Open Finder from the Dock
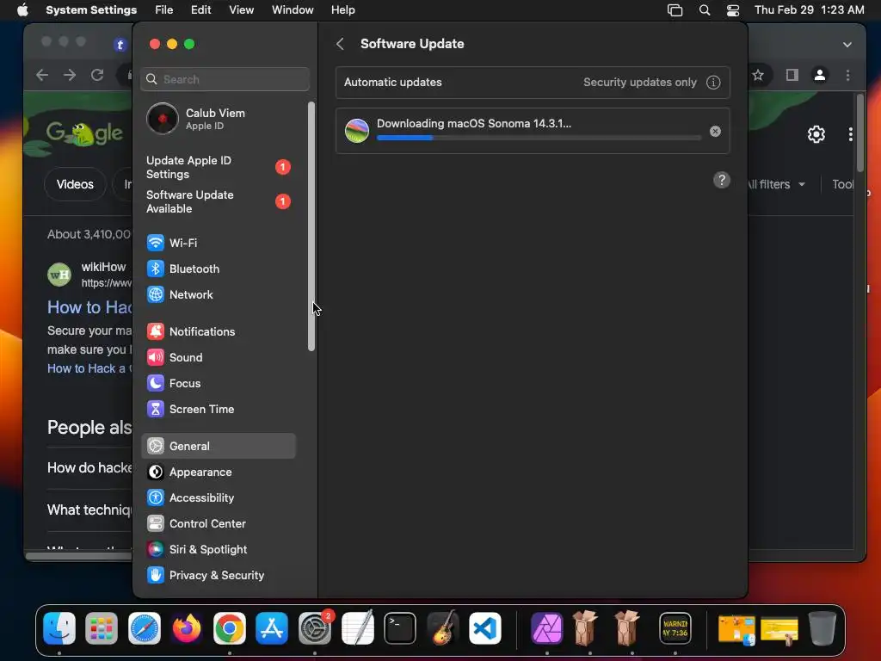Screen dimensions: 881x661 (x=59, y=628)
